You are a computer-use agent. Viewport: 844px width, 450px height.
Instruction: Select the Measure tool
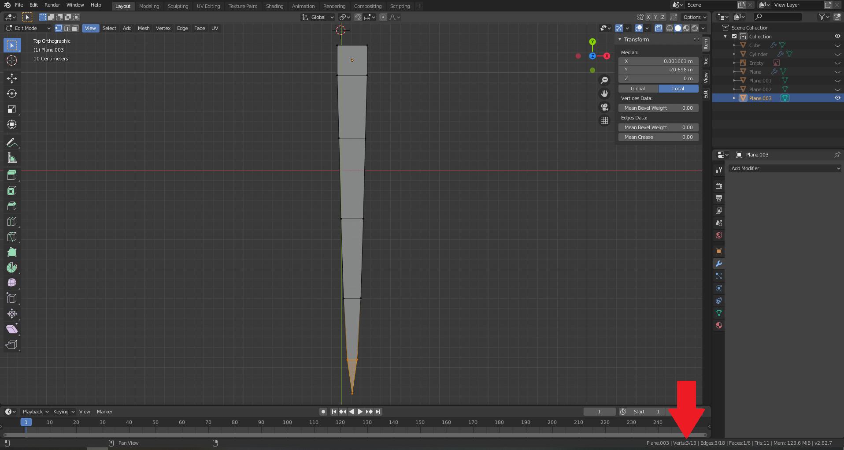(12, 157)
